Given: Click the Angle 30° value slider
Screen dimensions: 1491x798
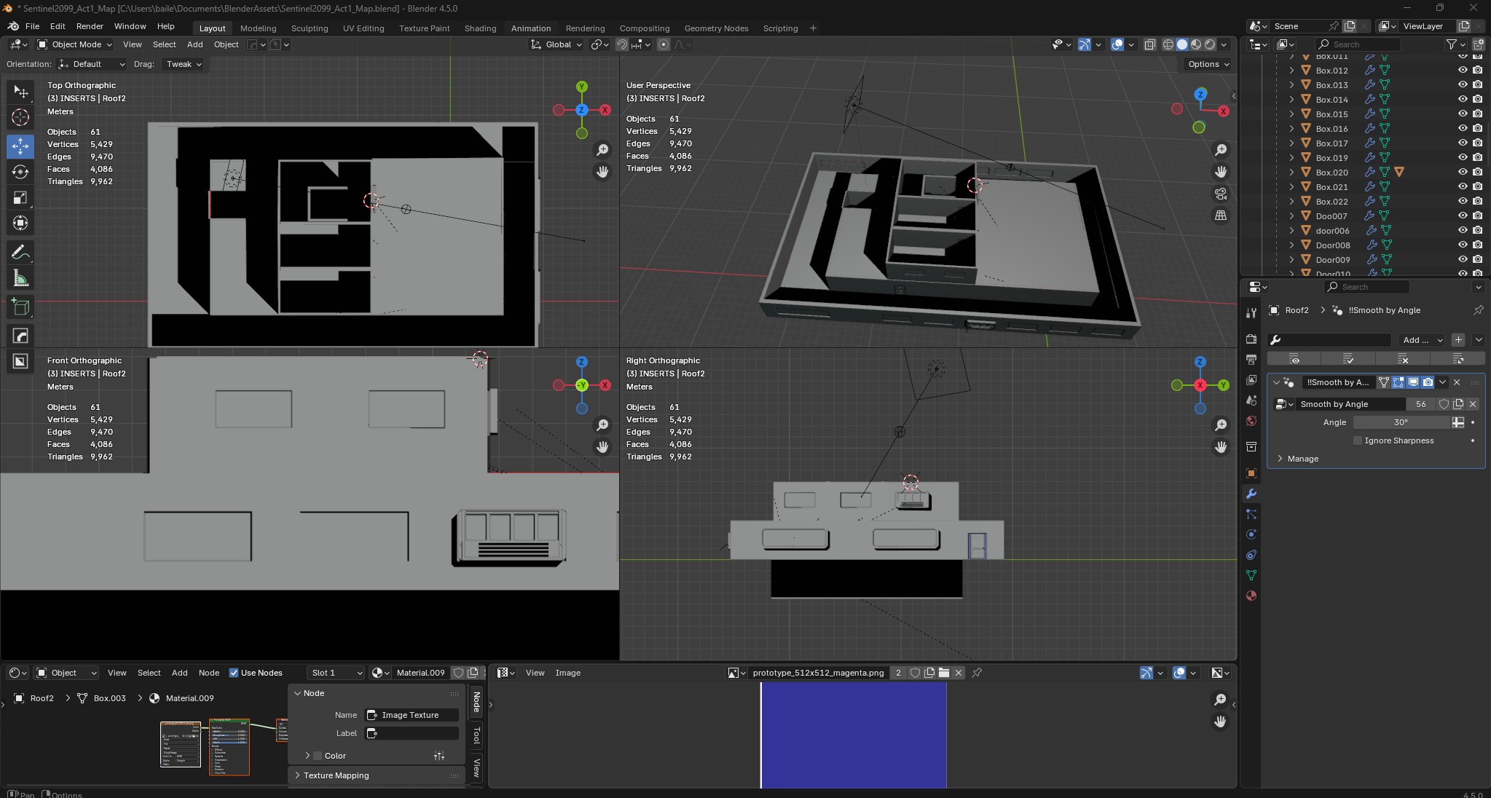Looking at the screenshot, I should (x=1399, y=422).
